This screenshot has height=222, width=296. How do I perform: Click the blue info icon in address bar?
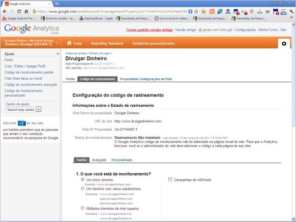(x=191, y=12)
